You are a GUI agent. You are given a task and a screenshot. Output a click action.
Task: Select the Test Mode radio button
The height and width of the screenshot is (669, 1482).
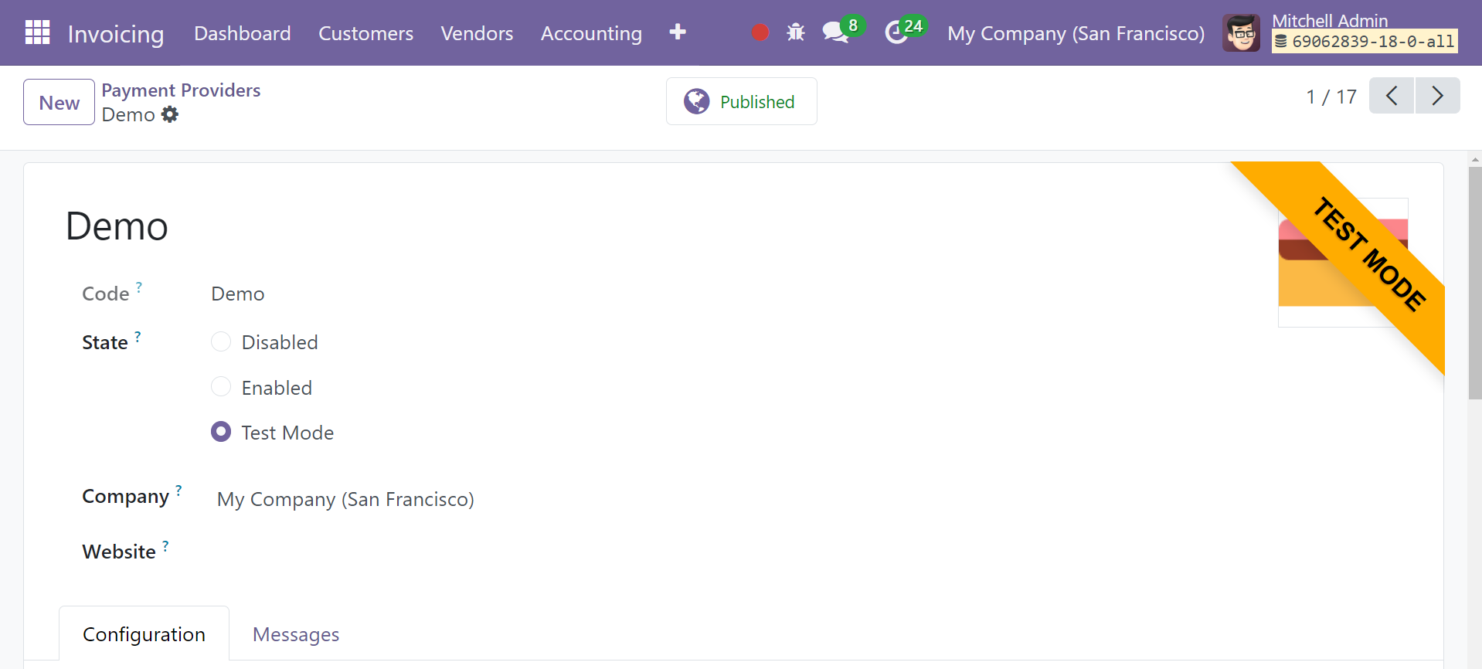[x=221, y=431]
